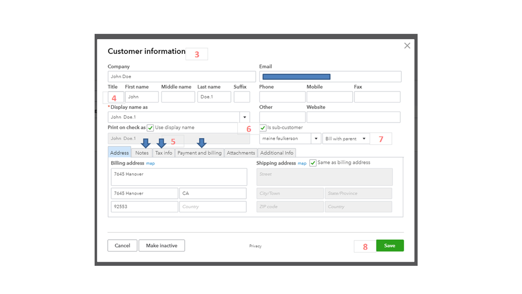Click the Other phone field
Viewport: 522px width, 294px height.
tap(282, 117)
